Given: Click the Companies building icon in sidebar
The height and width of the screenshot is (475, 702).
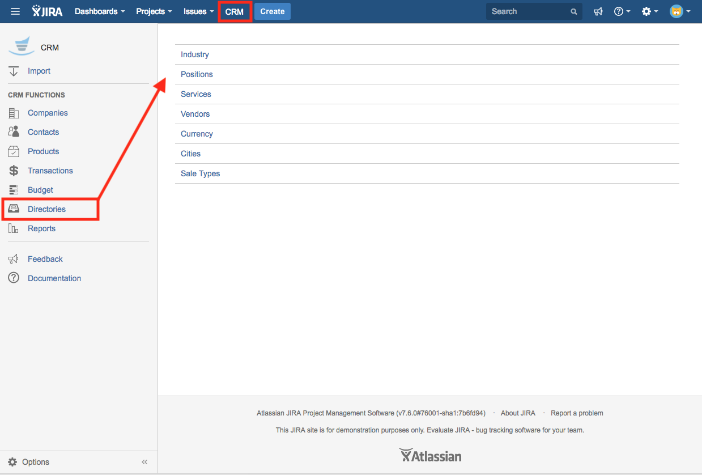Looking at the screenshot, I should tap(14, 113).
